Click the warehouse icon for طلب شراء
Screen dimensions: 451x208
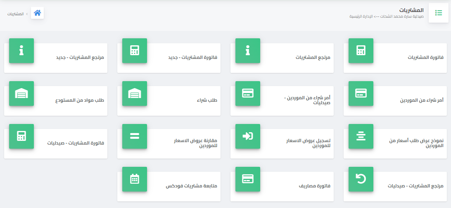(x=134, y=93)
